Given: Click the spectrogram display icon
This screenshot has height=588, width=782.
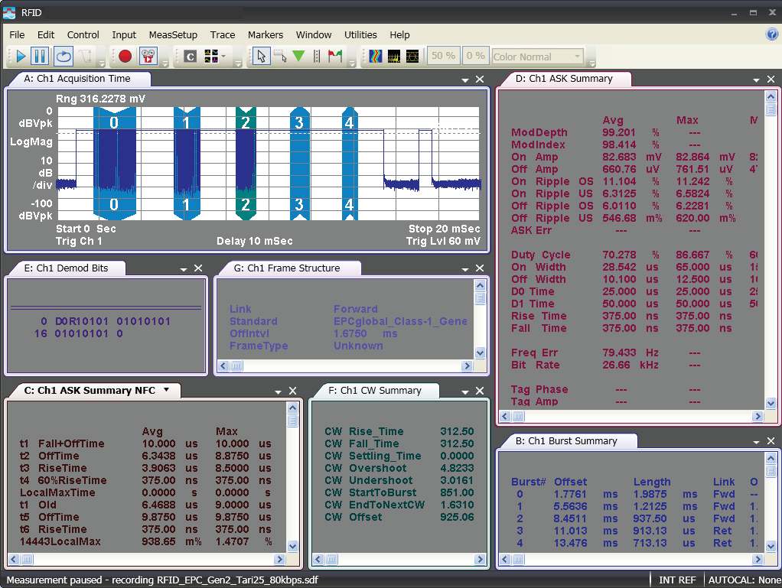Looking at the screenshot, I should [376, 56].
